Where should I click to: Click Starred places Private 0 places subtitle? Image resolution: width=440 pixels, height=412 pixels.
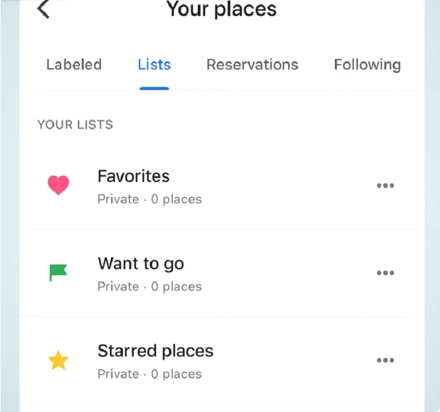tap(150, 374)
